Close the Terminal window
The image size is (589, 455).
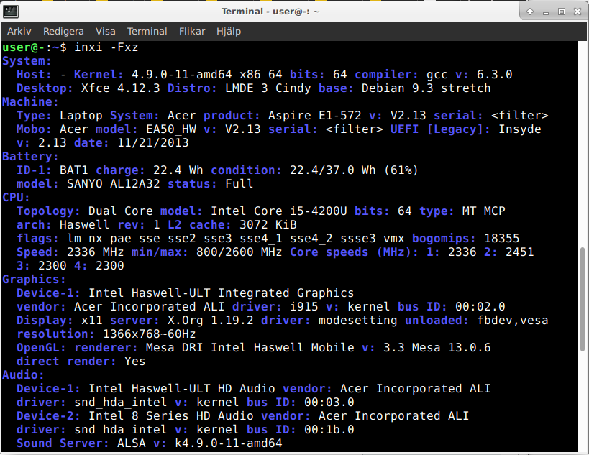(x=577, y=12)
